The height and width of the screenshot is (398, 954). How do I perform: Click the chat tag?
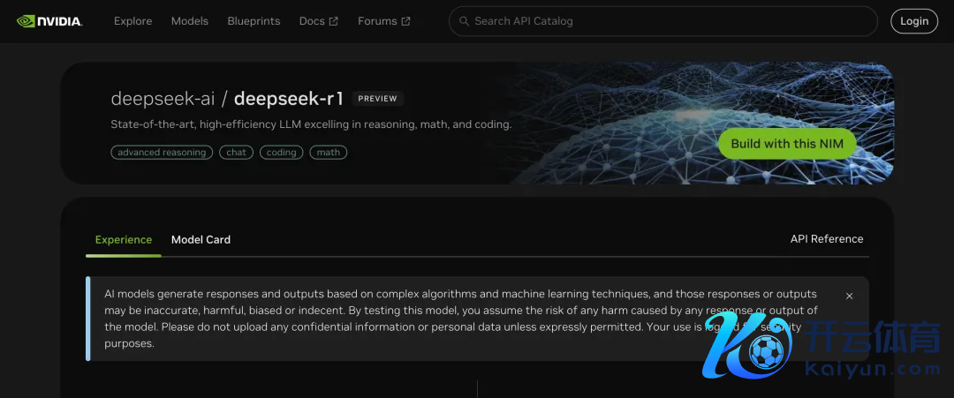[x=236, y=153]
